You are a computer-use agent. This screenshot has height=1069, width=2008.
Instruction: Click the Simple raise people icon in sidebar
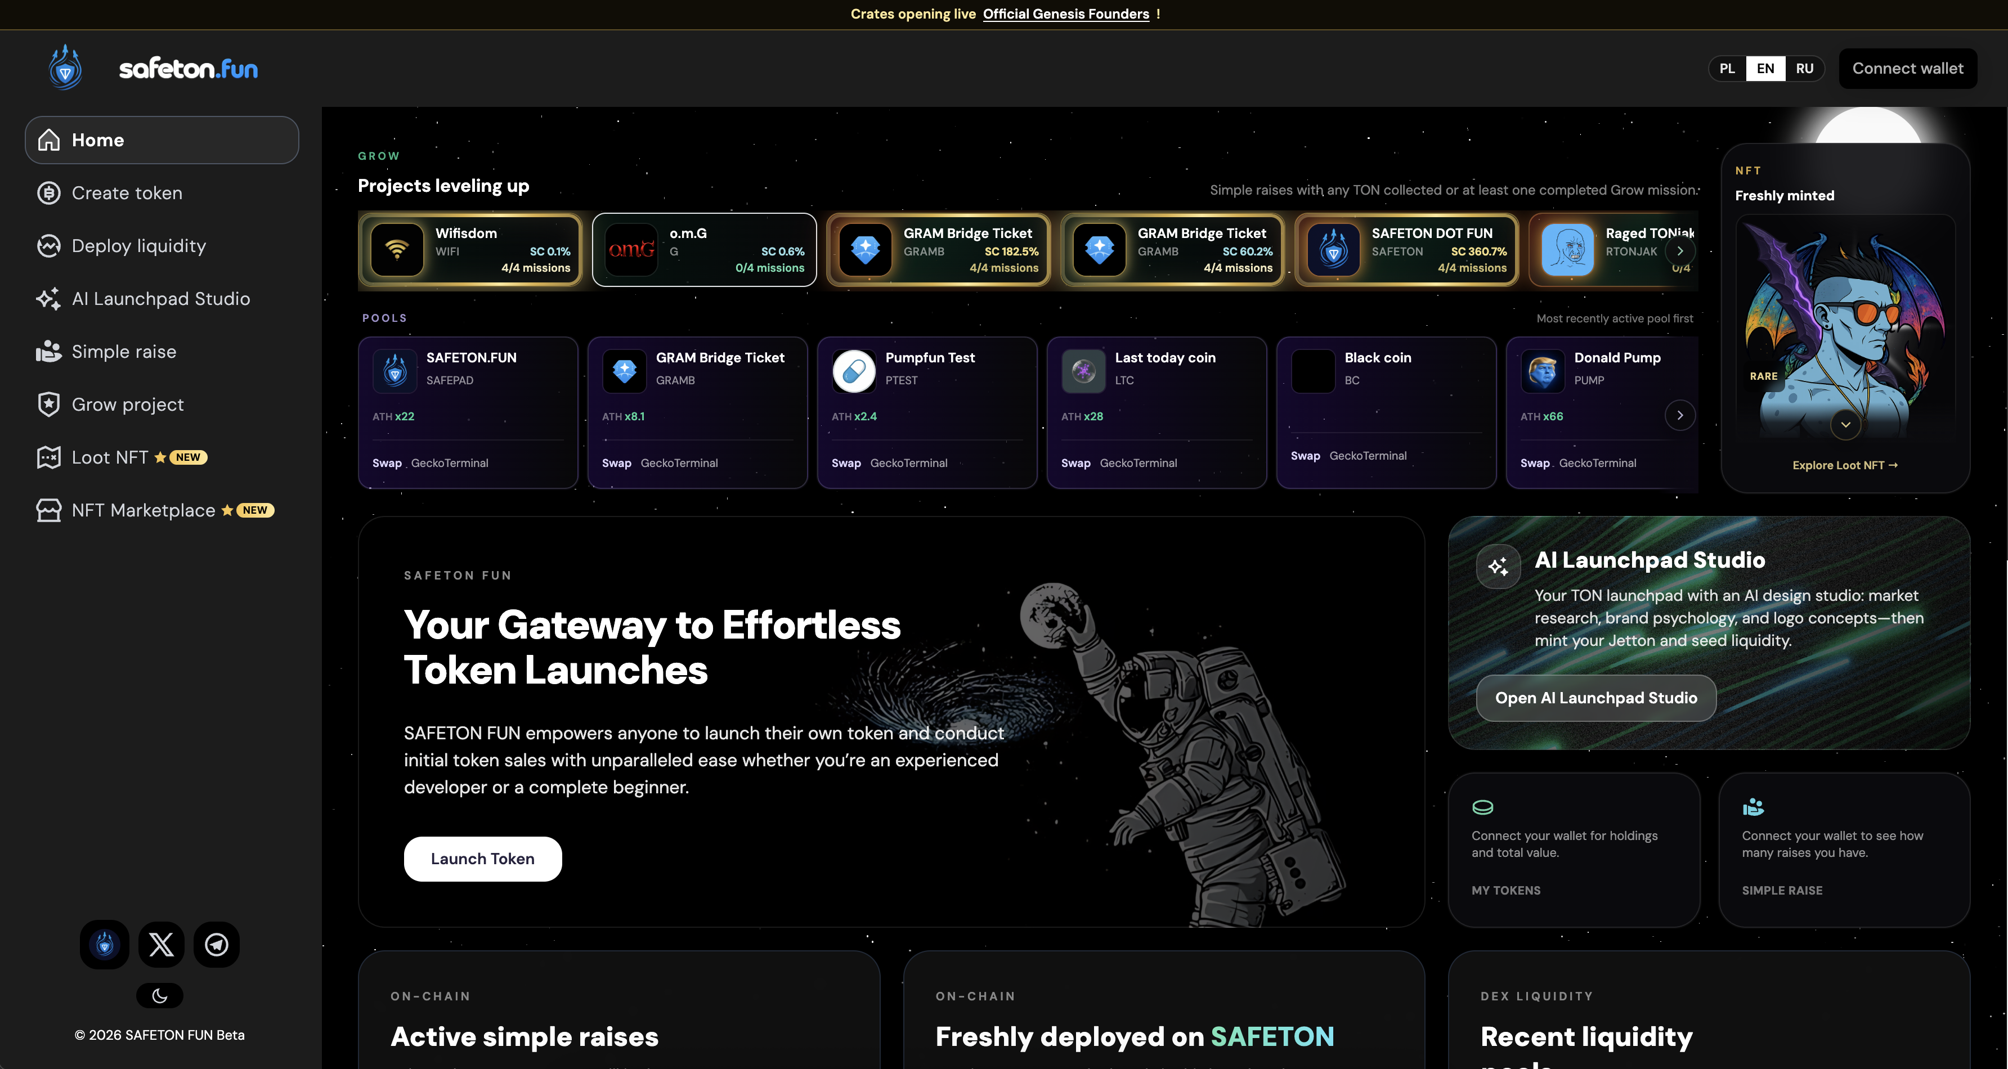pos(49,352)
